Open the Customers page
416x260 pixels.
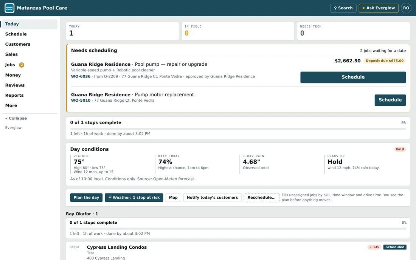click(x=18, y=44)
